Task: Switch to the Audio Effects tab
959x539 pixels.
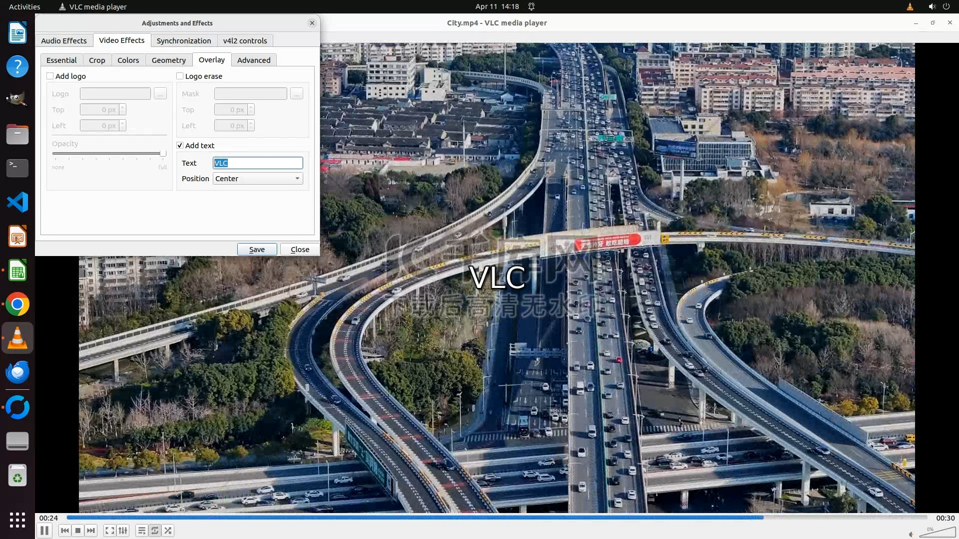Action: click(64, 40)
